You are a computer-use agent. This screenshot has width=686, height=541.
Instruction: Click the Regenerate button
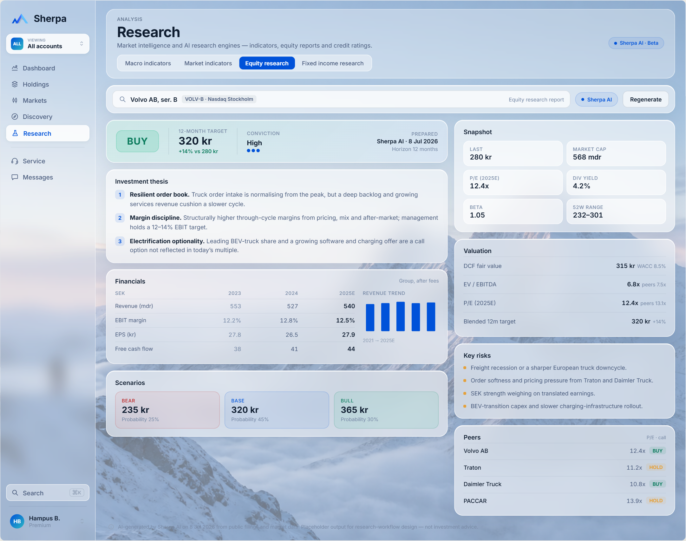point(646,100)
